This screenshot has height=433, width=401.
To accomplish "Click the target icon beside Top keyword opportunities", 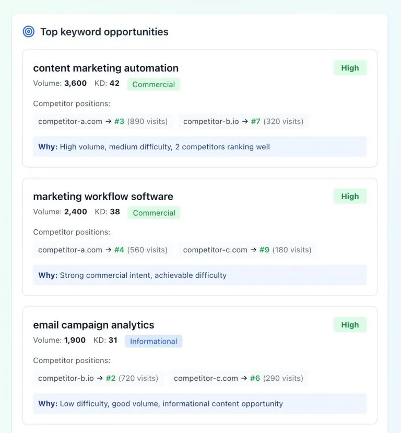I will [28, 31].
